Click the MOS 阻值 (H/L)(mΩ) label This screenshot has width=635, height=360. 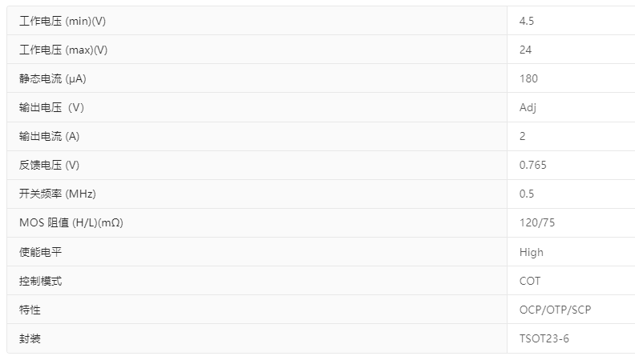tap(71, 222)
